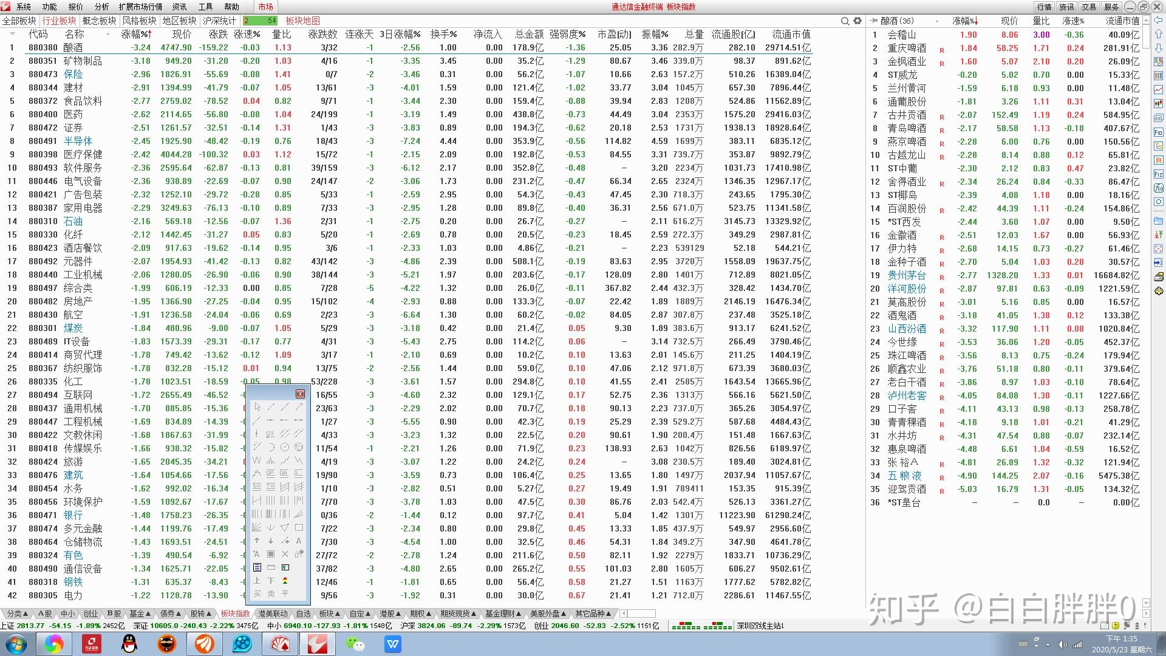
Task: Click the 上证 2813.77 index status entry
Action: 63,626
